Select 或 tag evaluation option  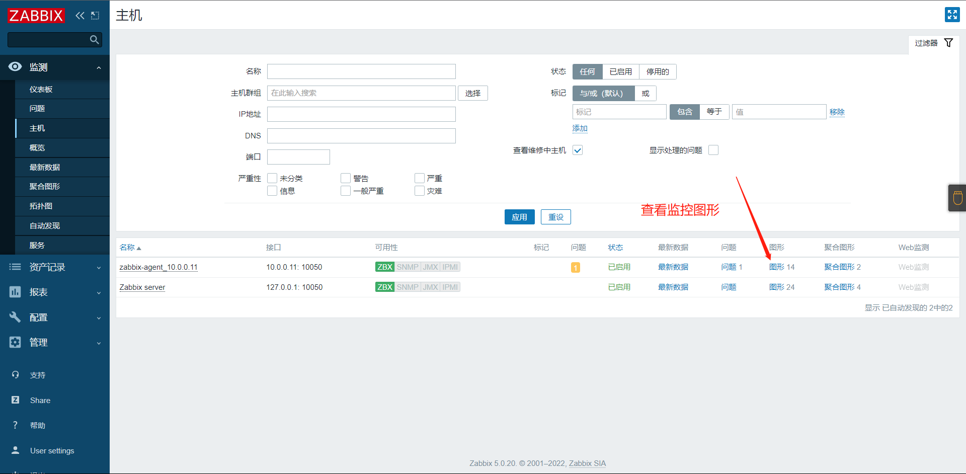pos(646,94)
